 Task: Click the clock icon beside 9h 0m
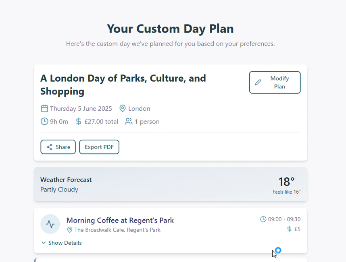[x=44, y=122]
